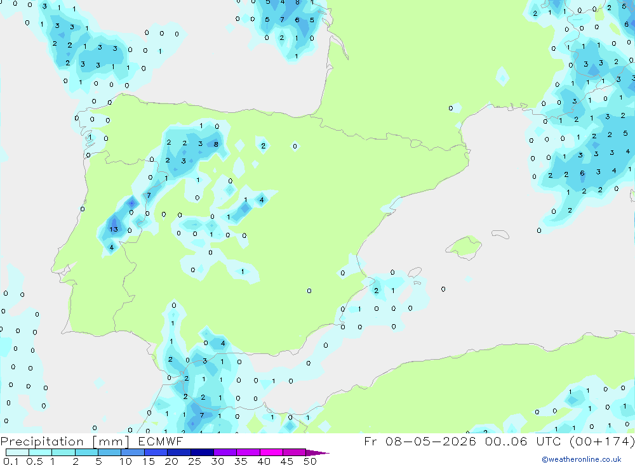This screenshot has width=635, height=465.
Task: Click the weatheronline.co.uk link
Action: tap(582, 459)
